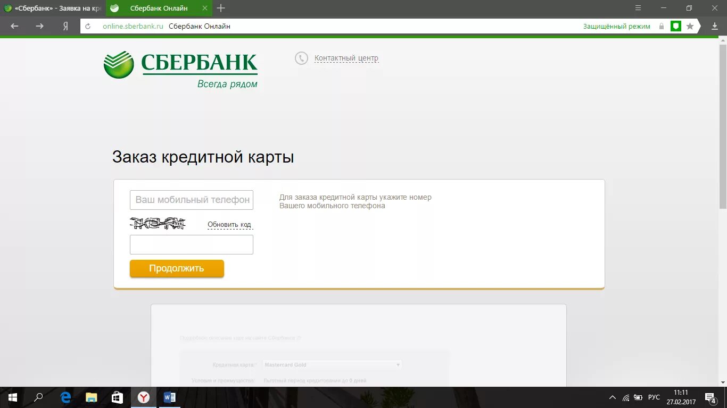Click Защищённый режим label
This screenshot has height=408, width=727.
tap(617, 26)
